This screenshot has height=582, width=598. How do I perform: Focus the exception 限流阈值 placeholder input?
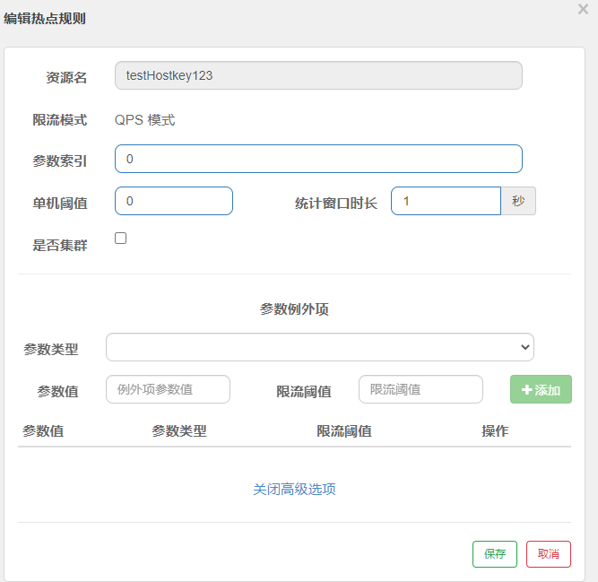[x=420, y=389]
